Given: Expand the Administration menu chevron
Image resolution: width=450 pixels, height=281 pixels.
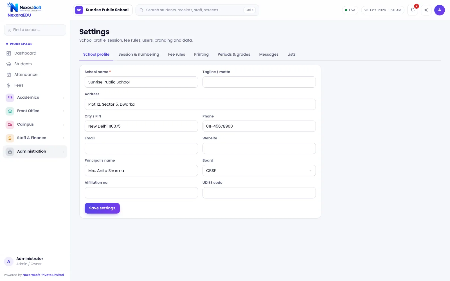Looking at the screenshot, I should (x=64, y=152).
